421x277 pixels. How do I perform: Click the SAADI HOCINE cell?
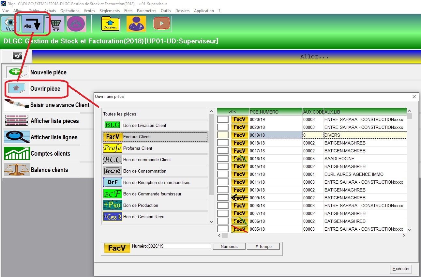(x=365, y=159)
